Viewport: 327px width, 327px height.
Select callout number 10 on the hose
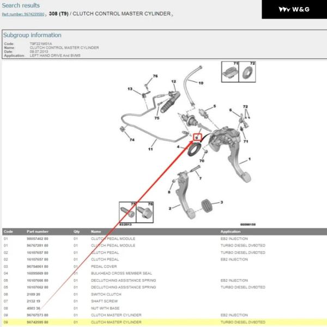pyautogui.click(x=200, y=83)
